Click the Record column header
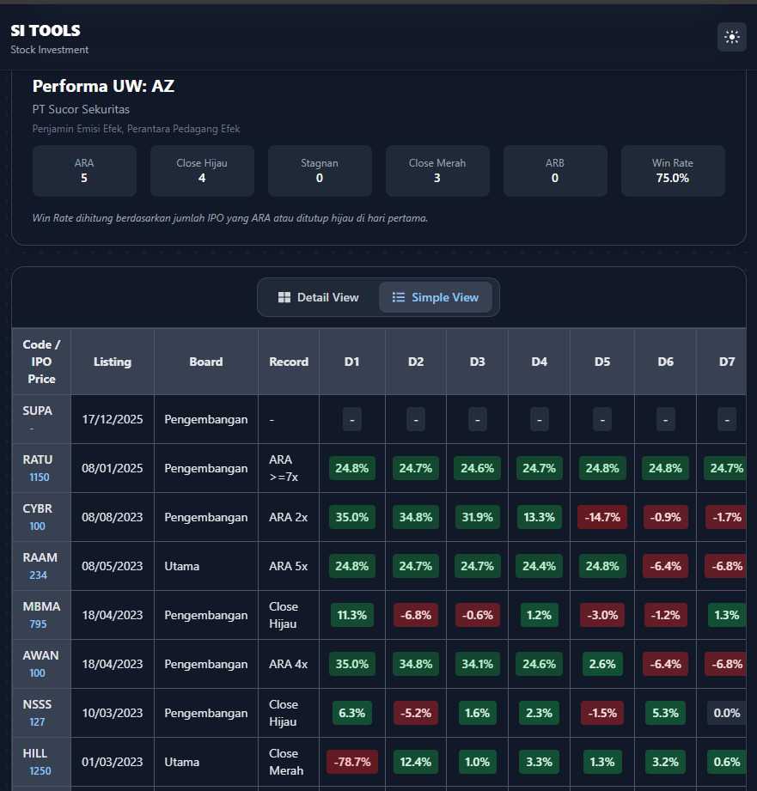This screenshot has width=757, height=791. [x=289, y=362]
